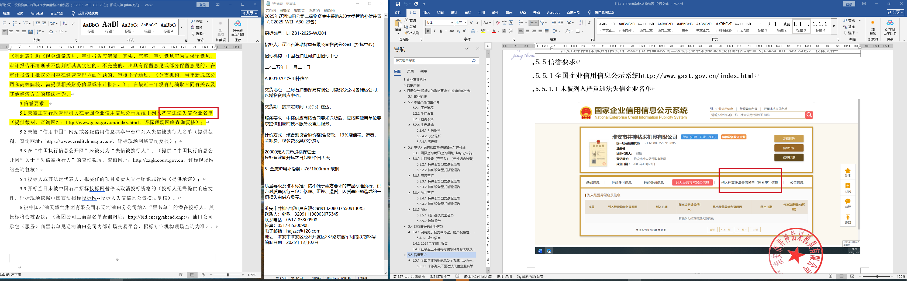Screen dimensions: 907x281
Task: Open Acrobat tab in 招标文件 Word window
Action: (37, 13)
